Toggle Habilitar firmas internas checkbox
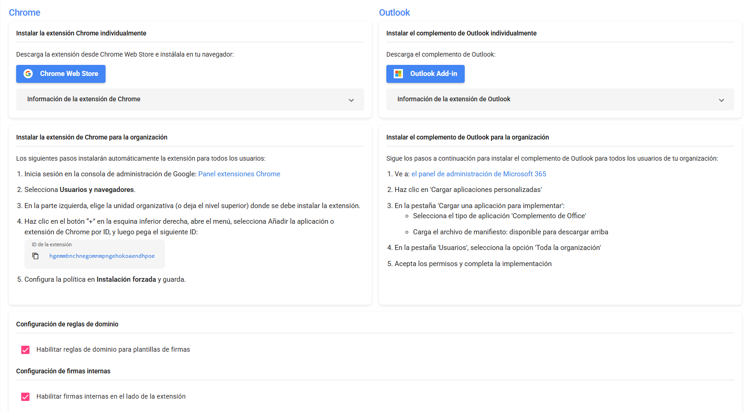 click(x=25, y=397)
